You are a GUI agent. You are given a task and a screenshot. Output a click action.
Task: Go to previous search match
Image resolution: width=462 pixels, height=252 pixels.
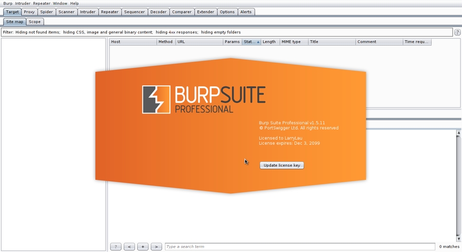[129, 247]
